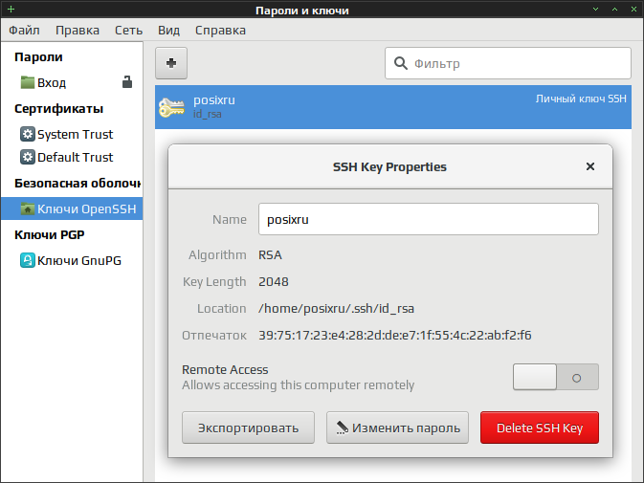Viewport: 644px width, 483px height.
Task: Click the Delete SSH Key button
Action: [540, 428]
